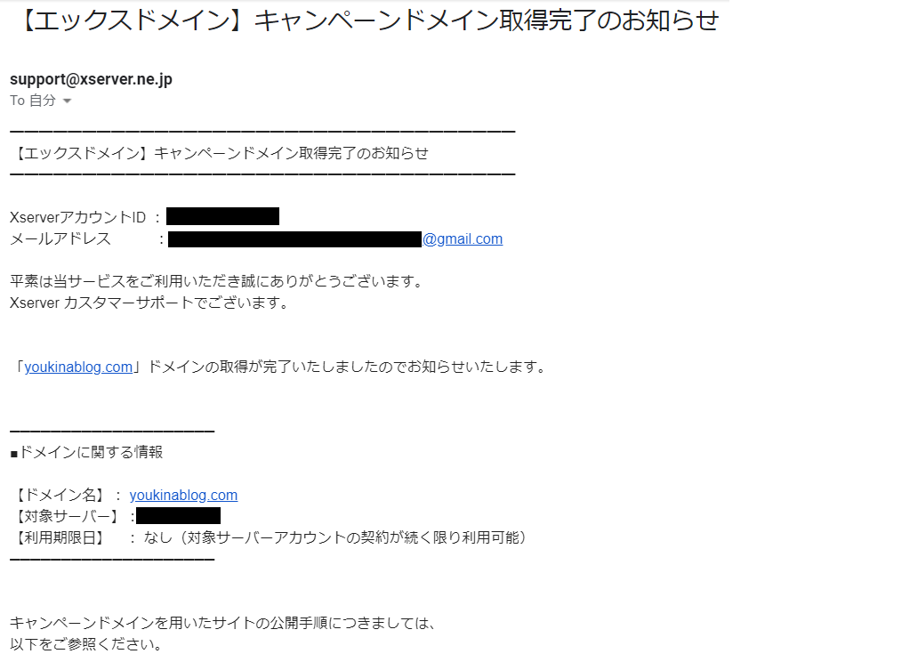Click sender address support@xserver.ne.jp
Image resolution: width=918 pixels, height=662 pixels.
(x=91, y=79)
